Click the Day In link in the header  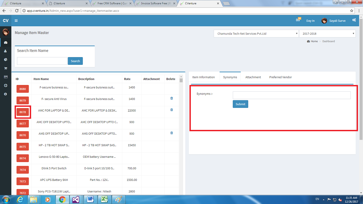tap(310, 21)
